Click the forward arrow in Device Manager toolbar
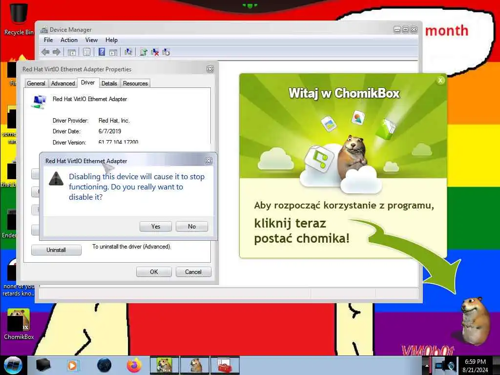The height and width of the screenshot is (375, 500). [x=57, y=52]
